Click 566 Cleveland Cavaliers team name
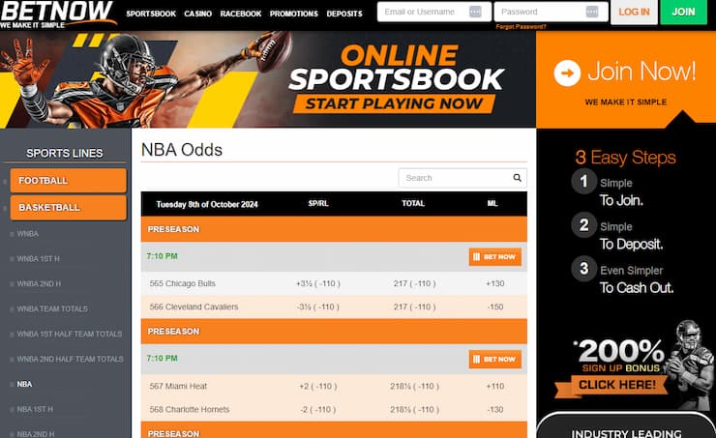Screen dimensions: 716x438 point(194,307)
